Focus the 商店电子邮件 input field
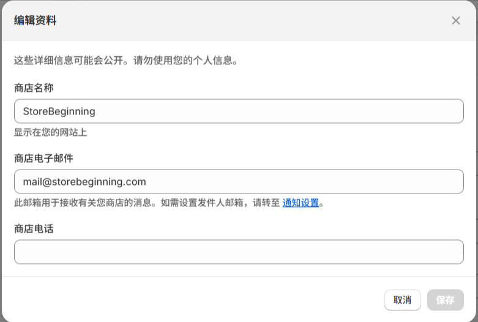 point(239,182)
